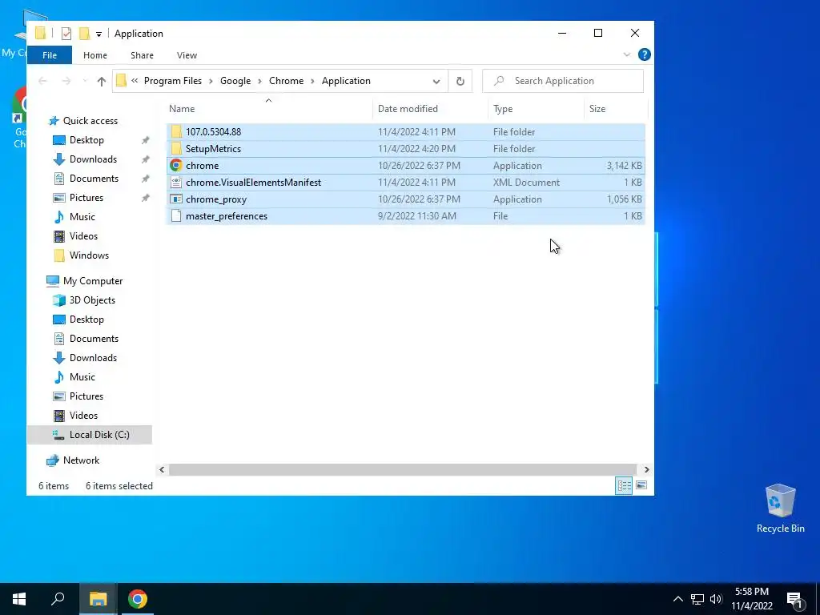Select the 107.0.5304.88 folder icon
The image size is (820, 615).
point(176,132)
